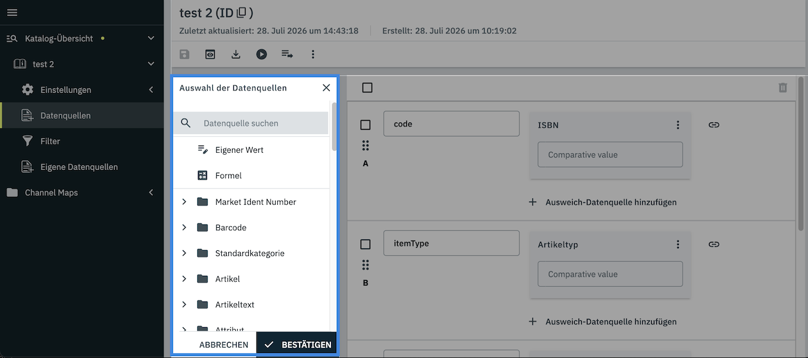This screenshot has width=808, height=358.
Task: Tick the checkbox for the itemType row
Action: pyautogui.click(x=365, y=244)
